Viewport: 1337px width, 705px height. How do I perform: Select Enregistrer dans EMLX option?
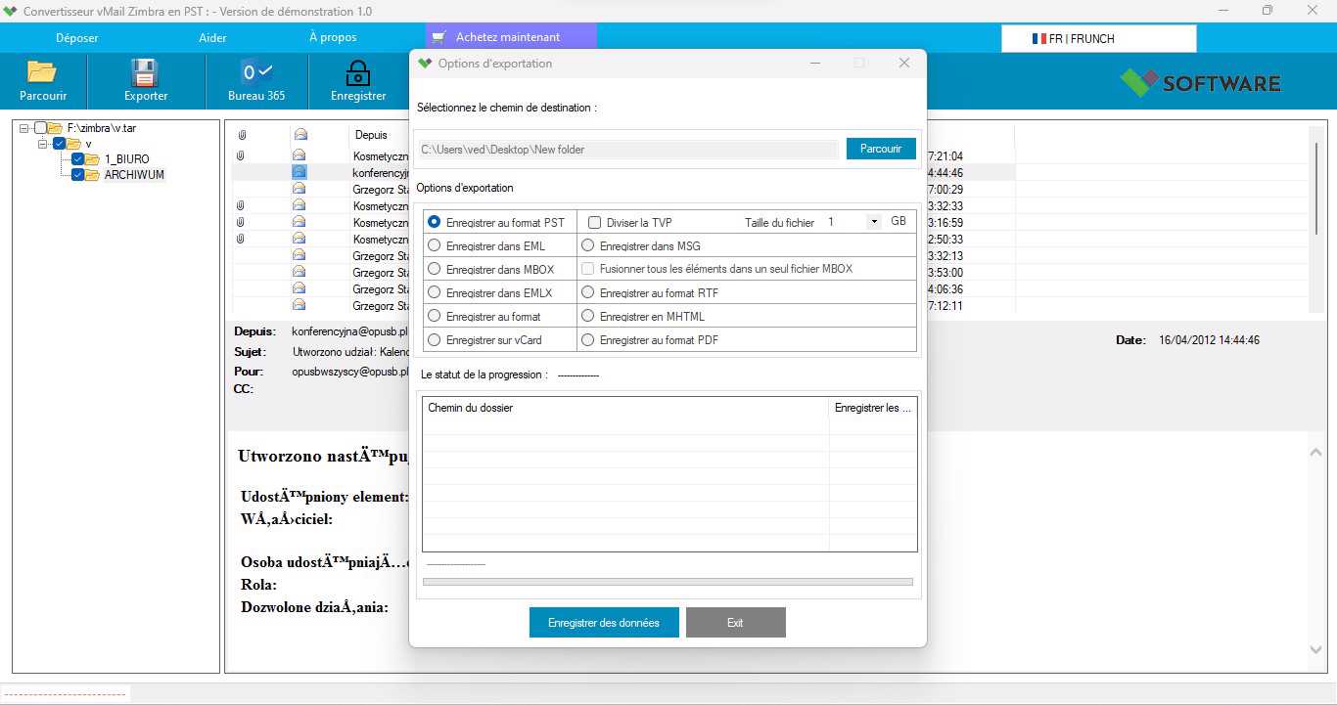click(x=435, y=292)
